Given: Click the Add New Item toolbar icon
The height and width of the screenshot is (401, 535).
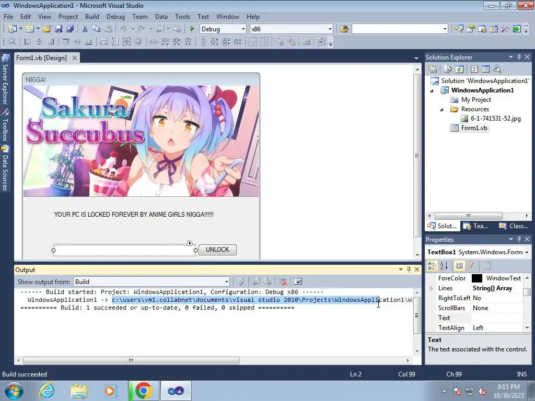Looking at the screenshot, I should pos(29,29).
